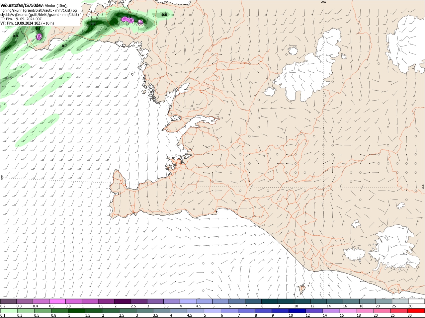The width and height of the screenshot is (425, 318).
Task: Click the purple 12 mm rain legend swatch
Action: 314,311
